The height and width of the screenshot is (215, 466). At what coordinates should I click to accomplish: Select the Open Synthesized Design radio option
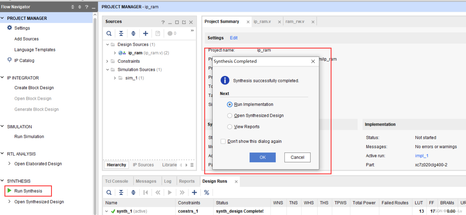(x=230, y=115)
